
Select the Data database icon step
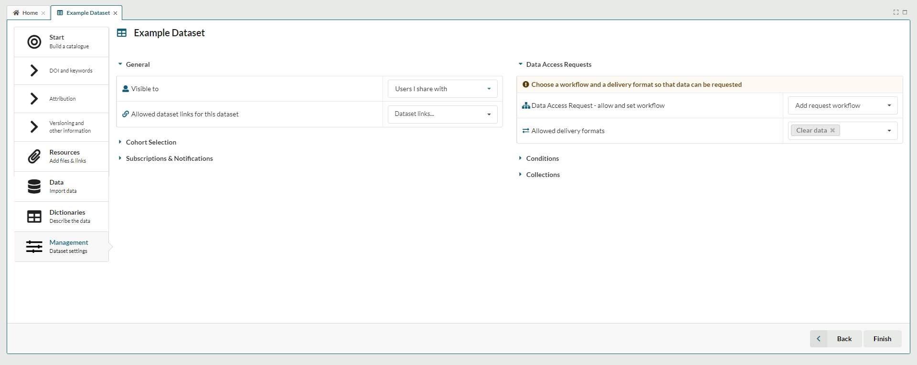point(34,187)
